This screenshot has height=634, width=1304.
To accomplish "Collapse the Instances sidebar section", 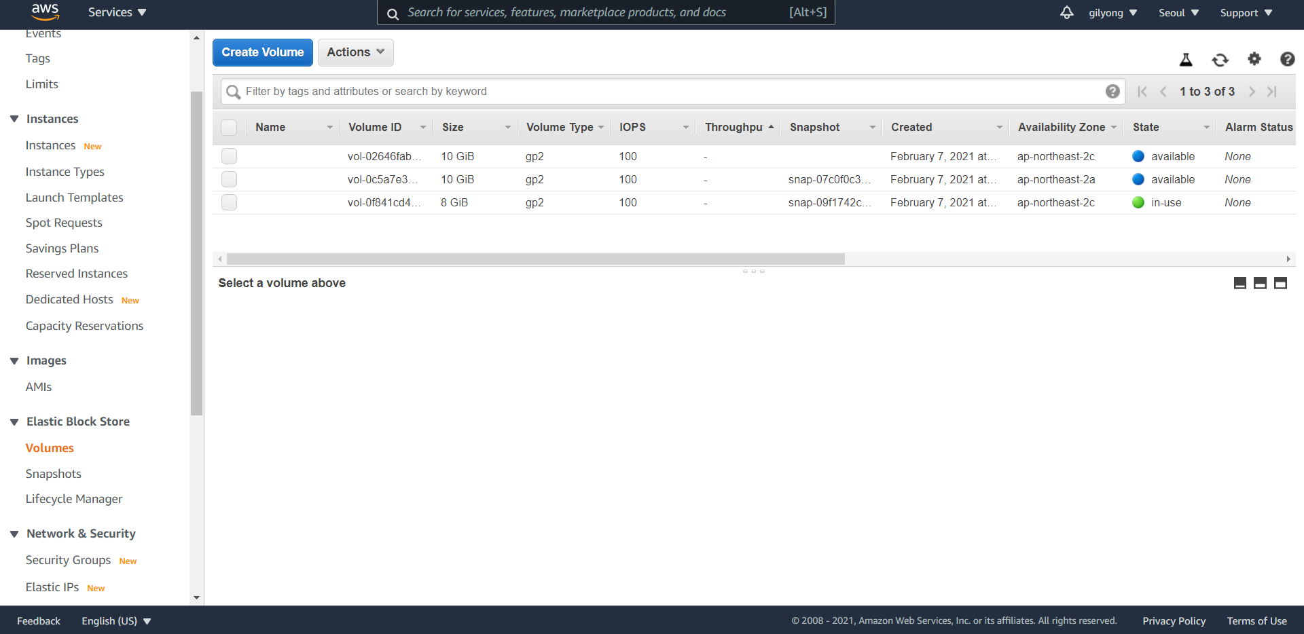I will click(x=14, y=119).
